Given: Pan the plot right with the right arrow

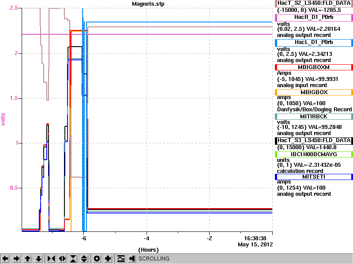Looking at the screenshot, I should (16, 259).
